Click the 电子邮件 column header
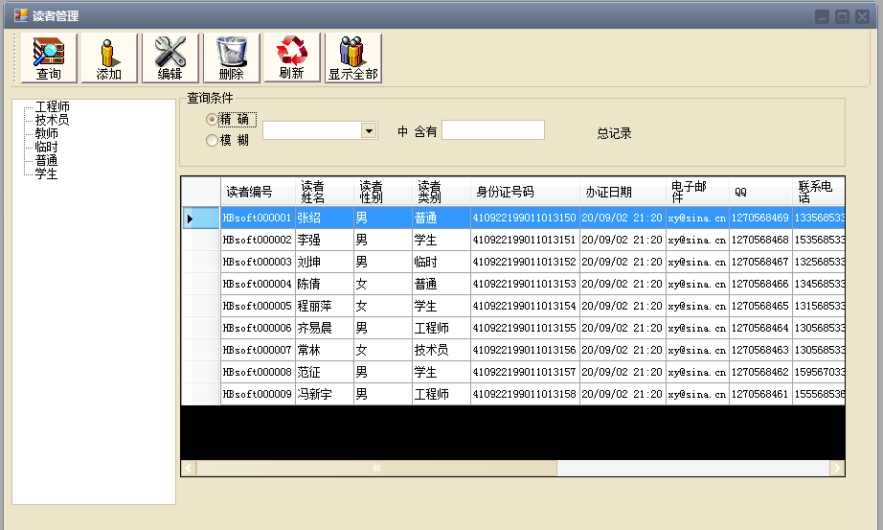Screen dimensions: 883x530 (697, 192)
